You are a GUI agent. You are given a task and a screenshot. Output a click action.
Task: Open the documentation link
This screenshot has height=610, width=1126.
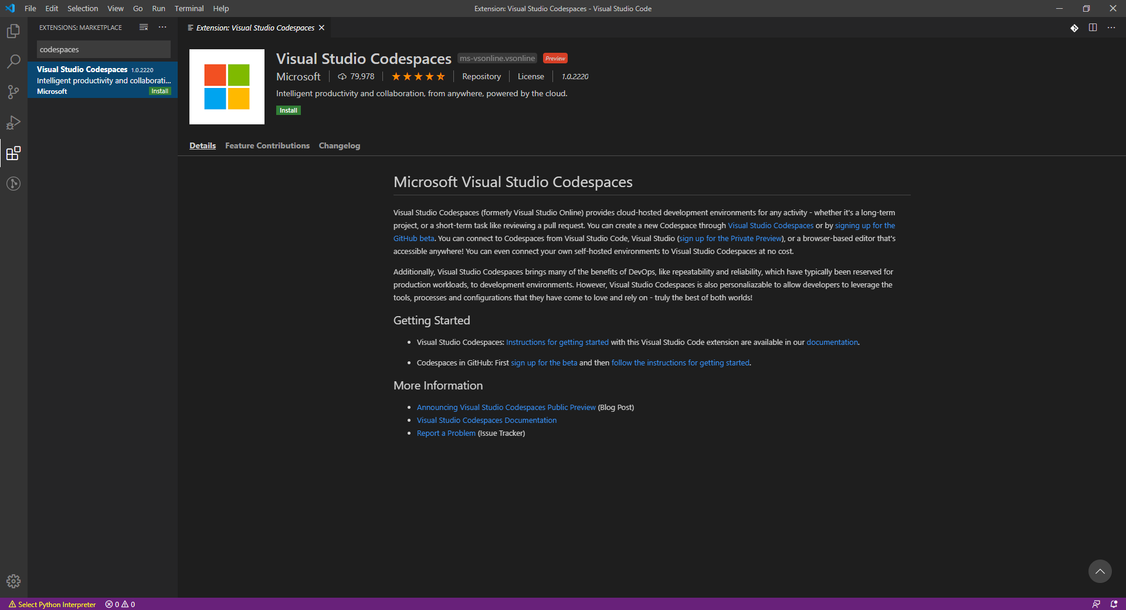[832, 342]
